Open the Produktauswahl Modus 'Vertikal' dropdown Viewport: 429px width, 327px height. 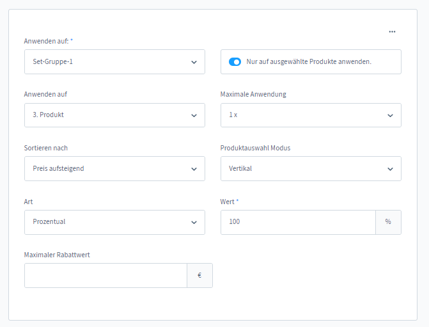point(311,169)
